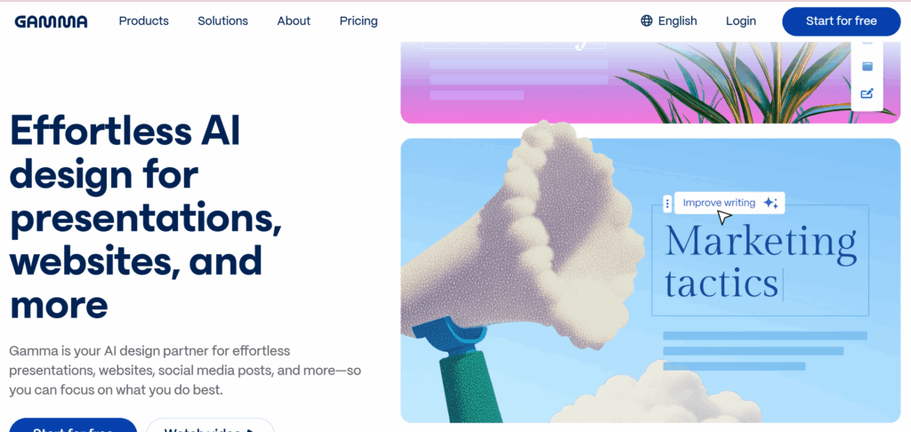Expand the About menu
The width and height of the screenshot is (911, 432).
[x=294, y=21]
